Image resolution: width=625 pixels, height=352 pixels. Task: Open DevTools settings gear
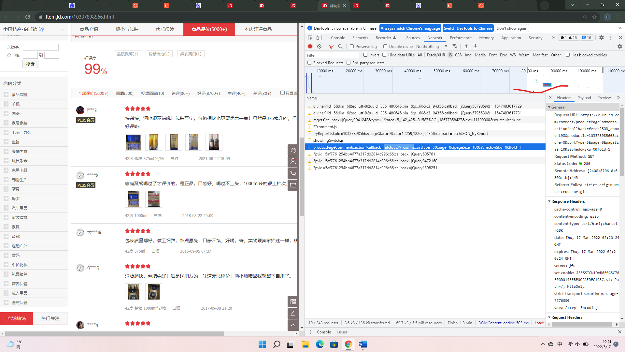[x=602, y=37]
